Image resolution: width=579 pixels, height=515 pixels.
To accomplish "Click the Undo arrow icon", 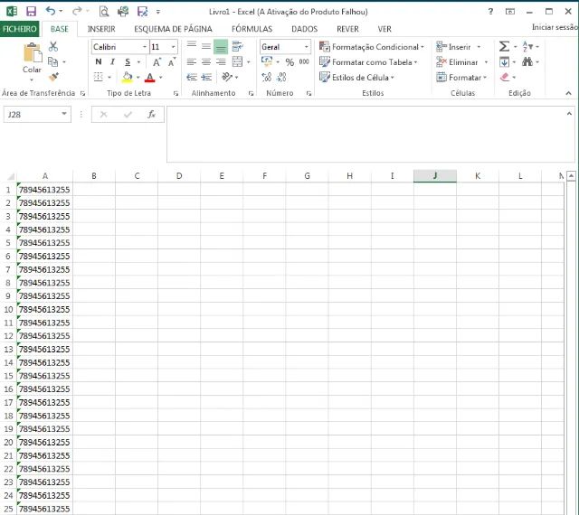I will 51,12.
